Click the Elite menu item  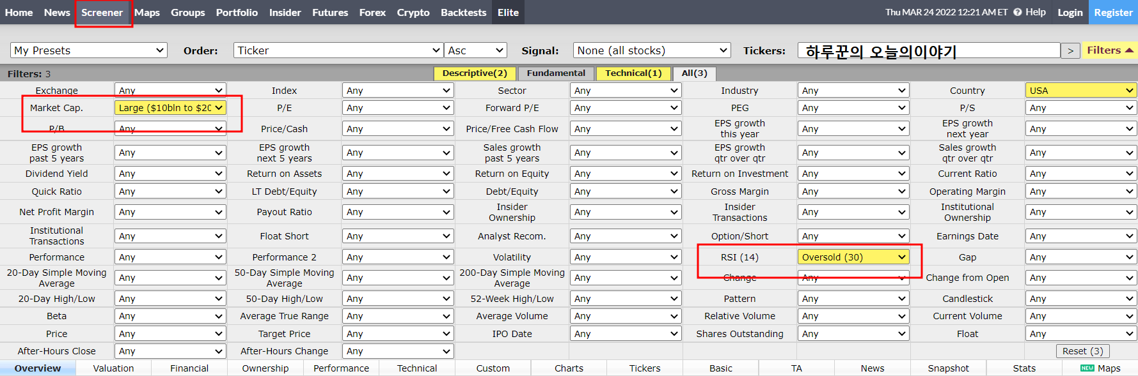509,12
